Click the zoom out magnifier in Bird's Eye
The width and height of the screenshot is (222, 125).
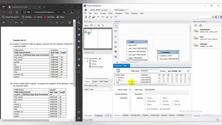pyautogui.click(x=103, y=25)
